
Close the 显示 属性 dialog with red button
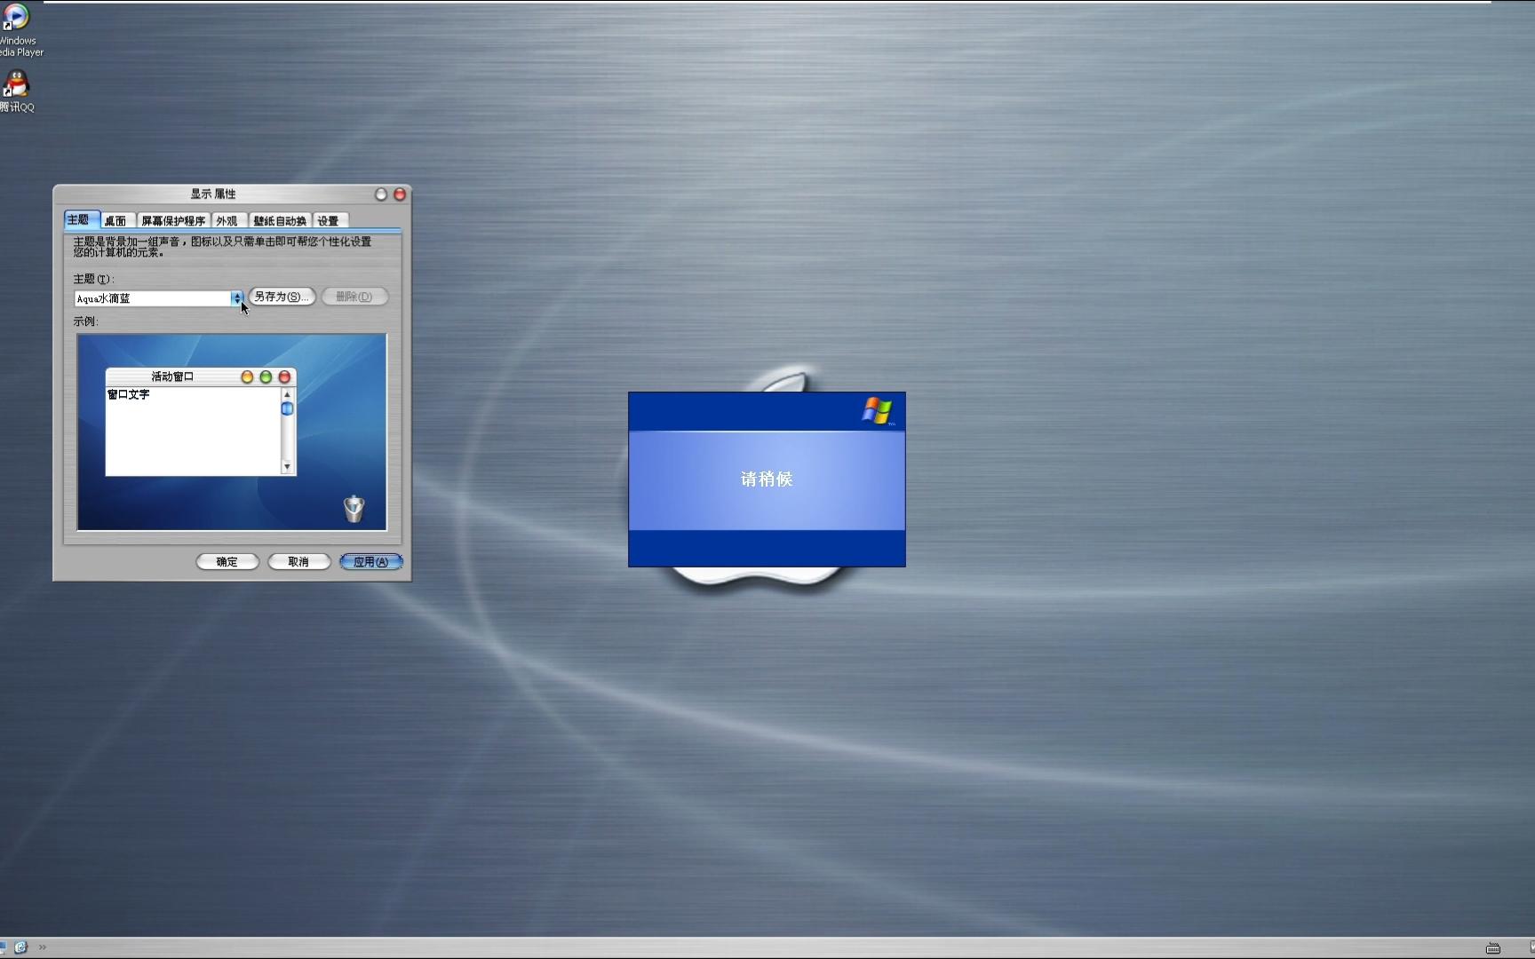(400, 194)
